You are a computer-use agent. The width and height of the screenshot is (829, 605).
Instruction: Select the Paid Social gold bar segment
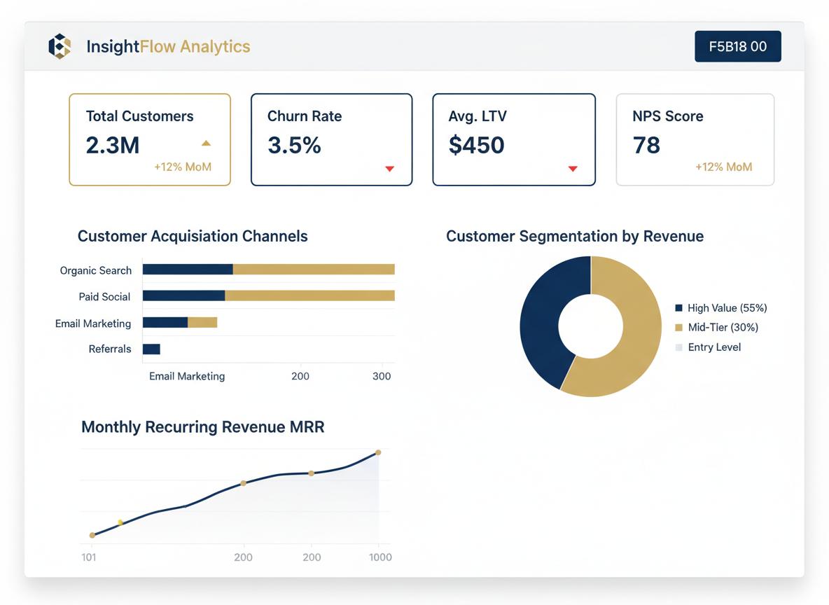tap(309, 295)
